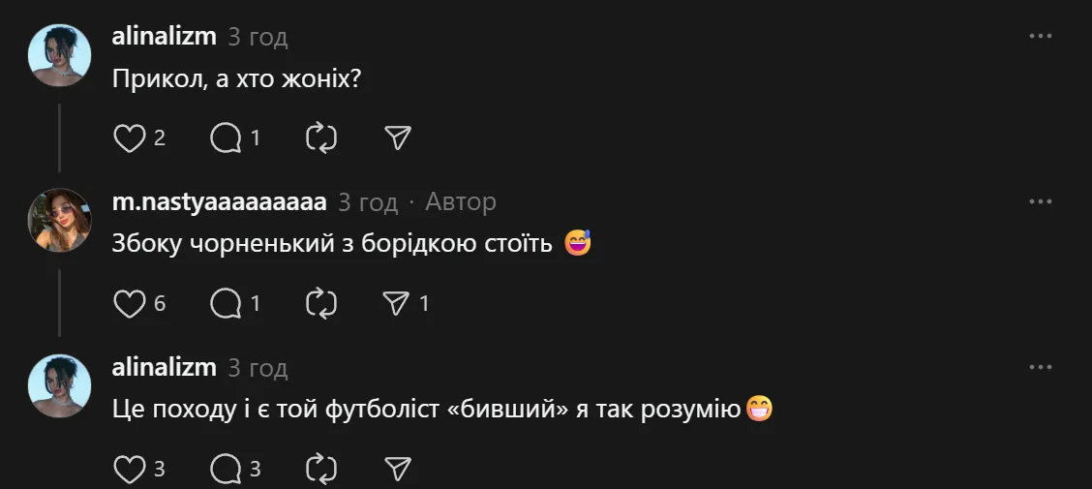
Task: Click alinalizm's avatar on the last comment
Action: coord(59,385)
